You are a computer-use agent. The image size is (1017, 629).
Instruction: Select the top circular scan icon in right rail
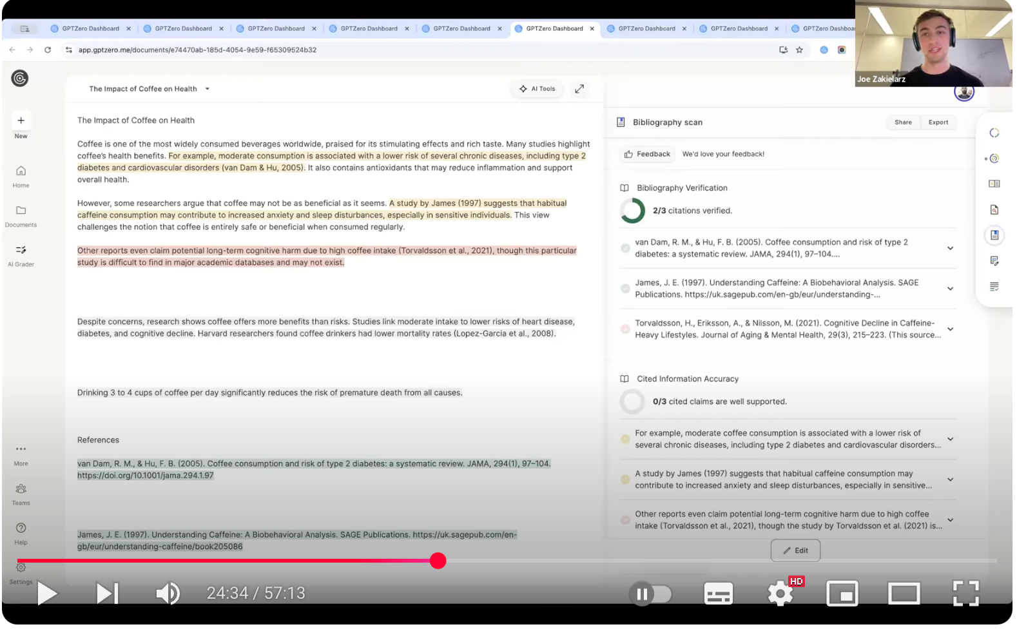click(994, 133)
